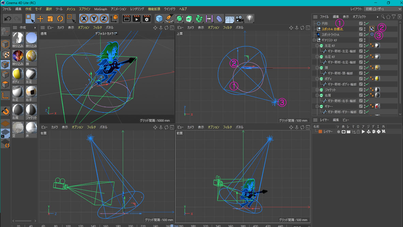This screenshot has width=403, height=227.
Task: Select the スポットライトA object
Action: [330, 35]
